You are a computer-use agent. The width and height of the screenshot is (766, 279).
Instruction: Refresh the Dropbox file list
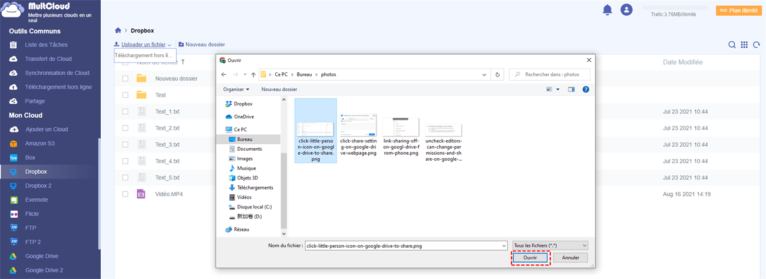757,45
